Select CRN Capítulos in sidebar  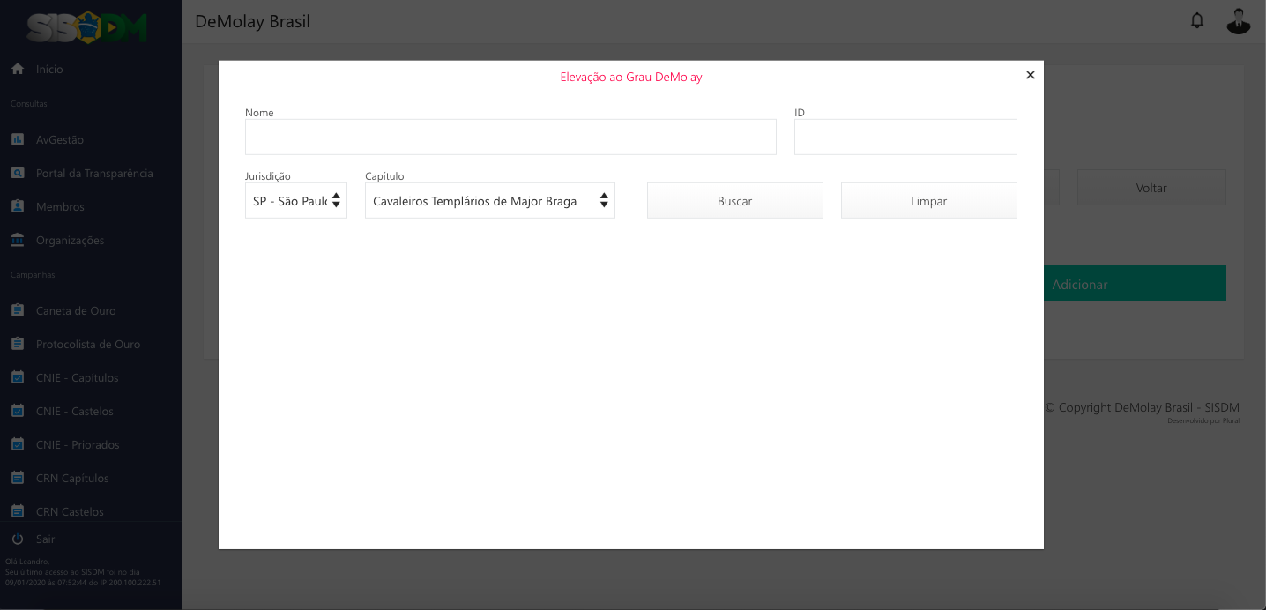(x=72, y=478)
